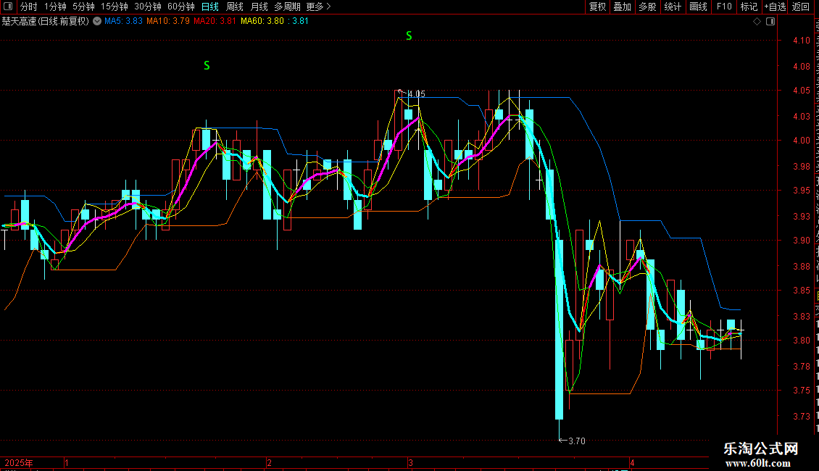Click the first green S signal marker
This screenshot has height=471, width=819.
(x=207, y=66)
